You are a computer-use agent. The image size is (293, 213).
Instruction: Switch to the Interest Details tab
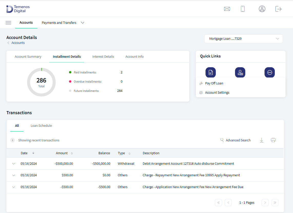(x=103, y=57)
